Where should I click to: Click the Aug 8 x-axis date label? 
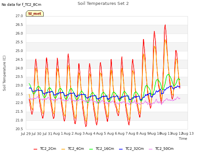tap(133, 134)
